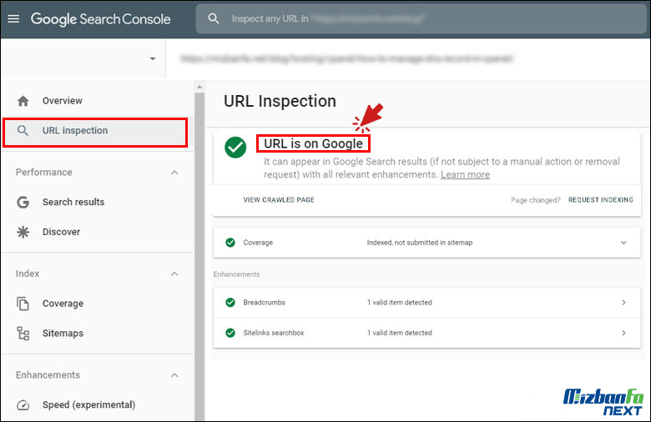
Task: Click the Coverage label in results card
Action: [x=258, y=243]
